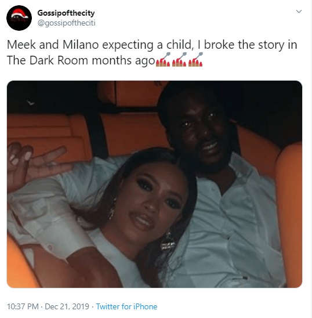312x318 pixels.
Task: Click the last nail polish emoji
Action: [x=195, y=60]
